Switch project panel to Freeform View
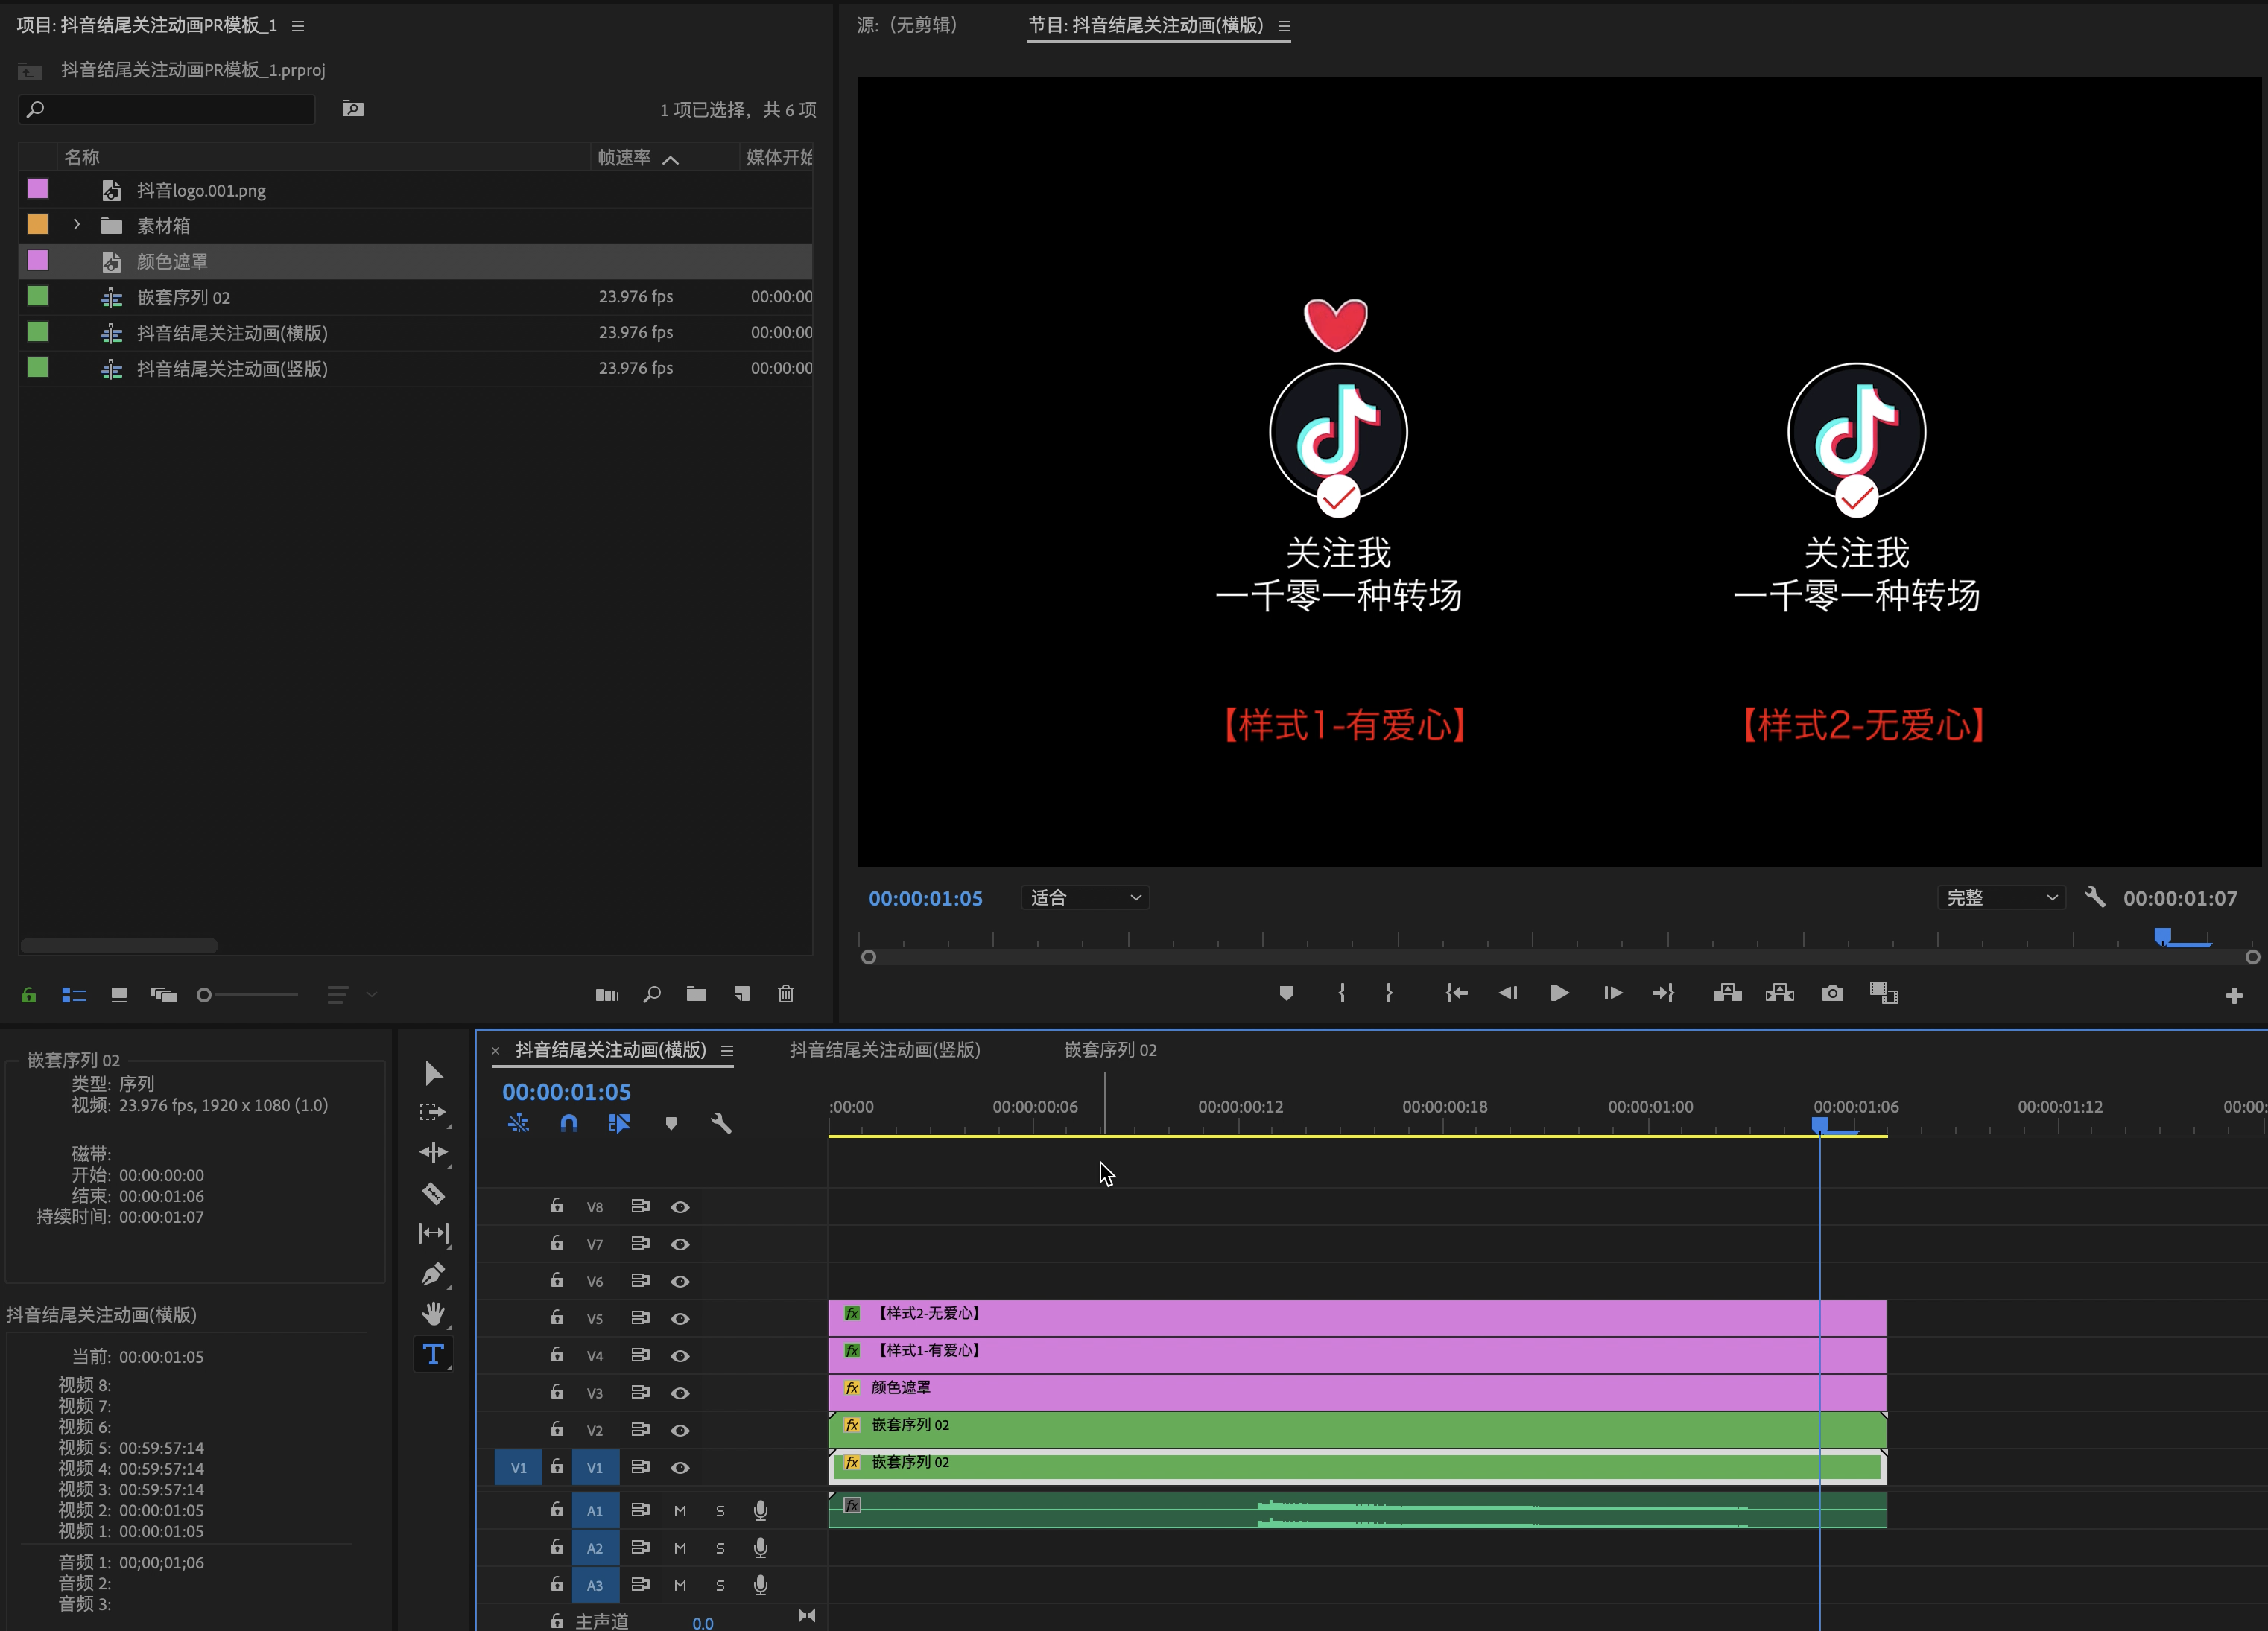 click(163, 994)
